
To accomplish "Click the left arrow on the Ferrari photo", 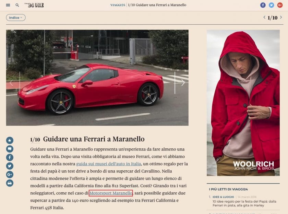I will click(x=11, y=83).
